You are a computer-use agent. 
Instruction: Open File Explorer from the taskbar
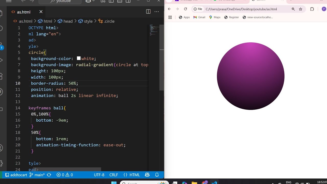(x=194, y=182)
